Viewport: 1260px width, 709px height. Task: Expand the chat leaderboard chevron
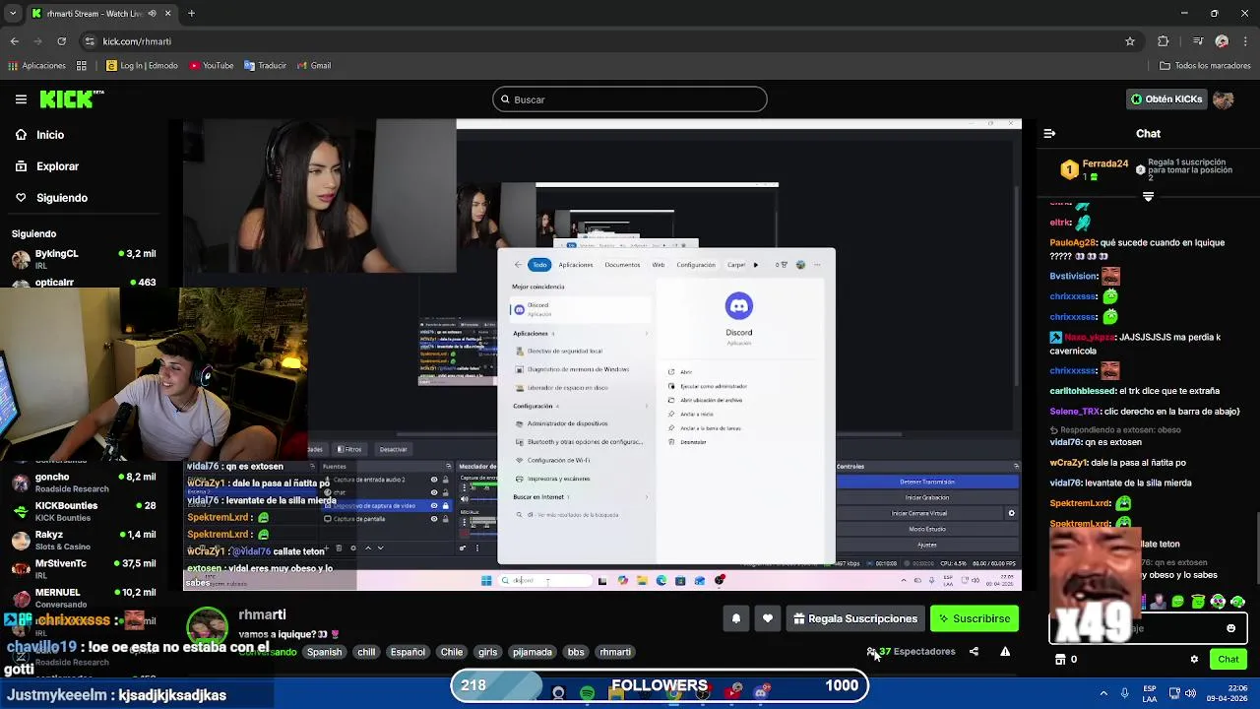click(x=1148, y=197)
